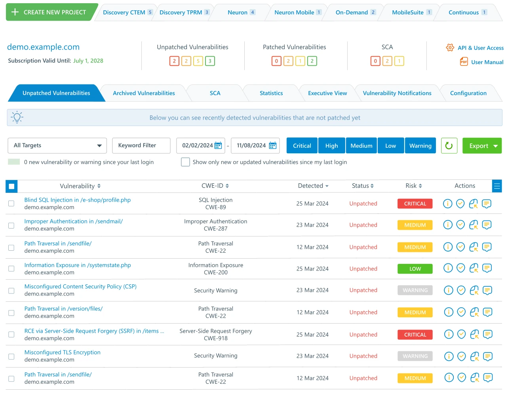Switch to the Archived Vulnerabilities tab
The width and height of the screenshot is (508, 402).
[x=144, y=93]
